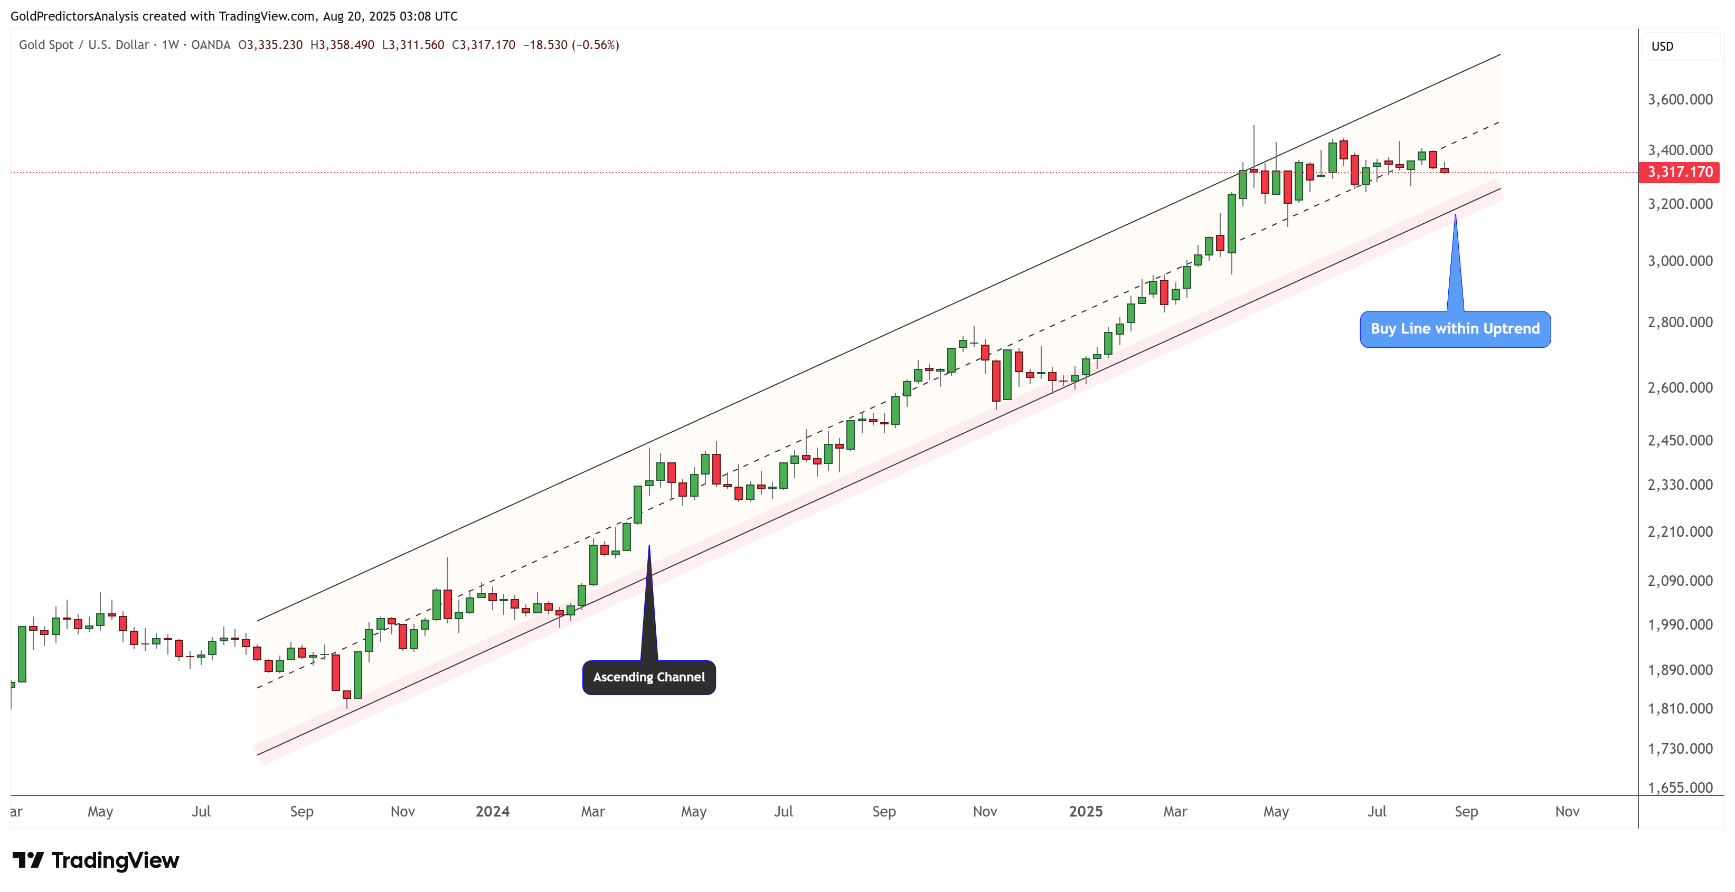Click the TradingView wordmark text
Image resolution: width=1735 pixels, height=892 pixels.
coord(115,860)
